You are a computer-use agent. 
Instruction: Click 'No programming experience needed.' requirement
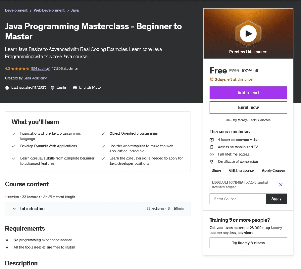pyautogui.click(x=43, y=240)
